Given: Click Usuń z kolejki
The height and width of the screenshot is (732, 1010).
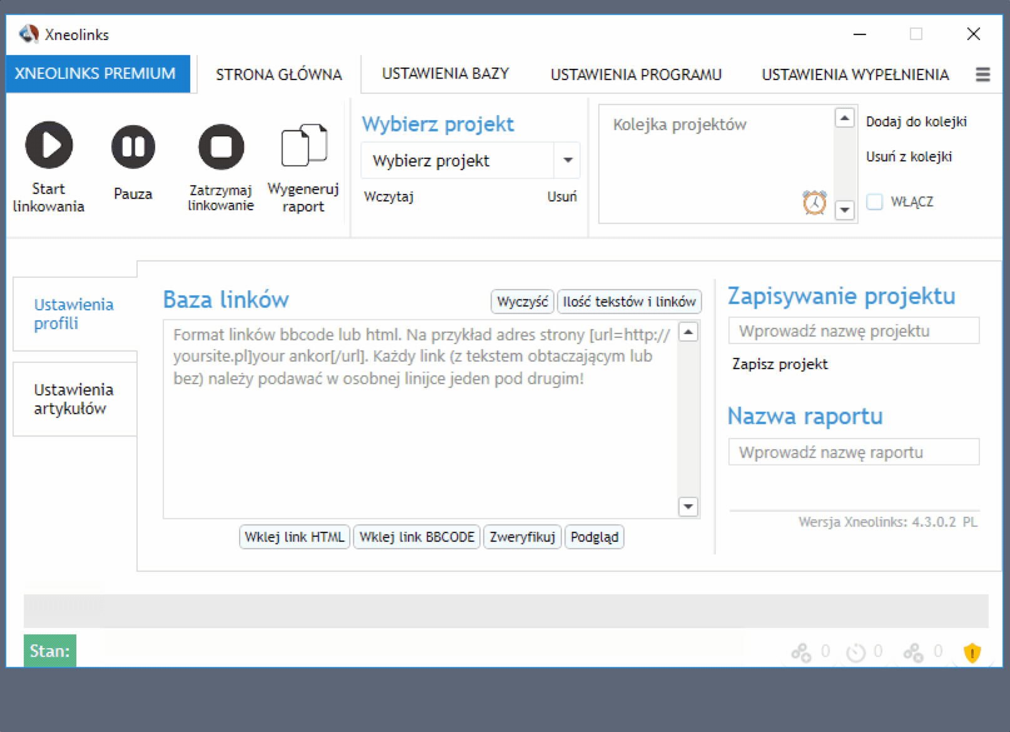Looking at the screenshot, I should [909, 156].
